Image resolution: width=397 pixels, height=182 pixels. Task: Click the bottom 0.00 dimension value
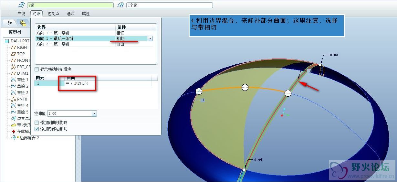(x=258, y=160)
